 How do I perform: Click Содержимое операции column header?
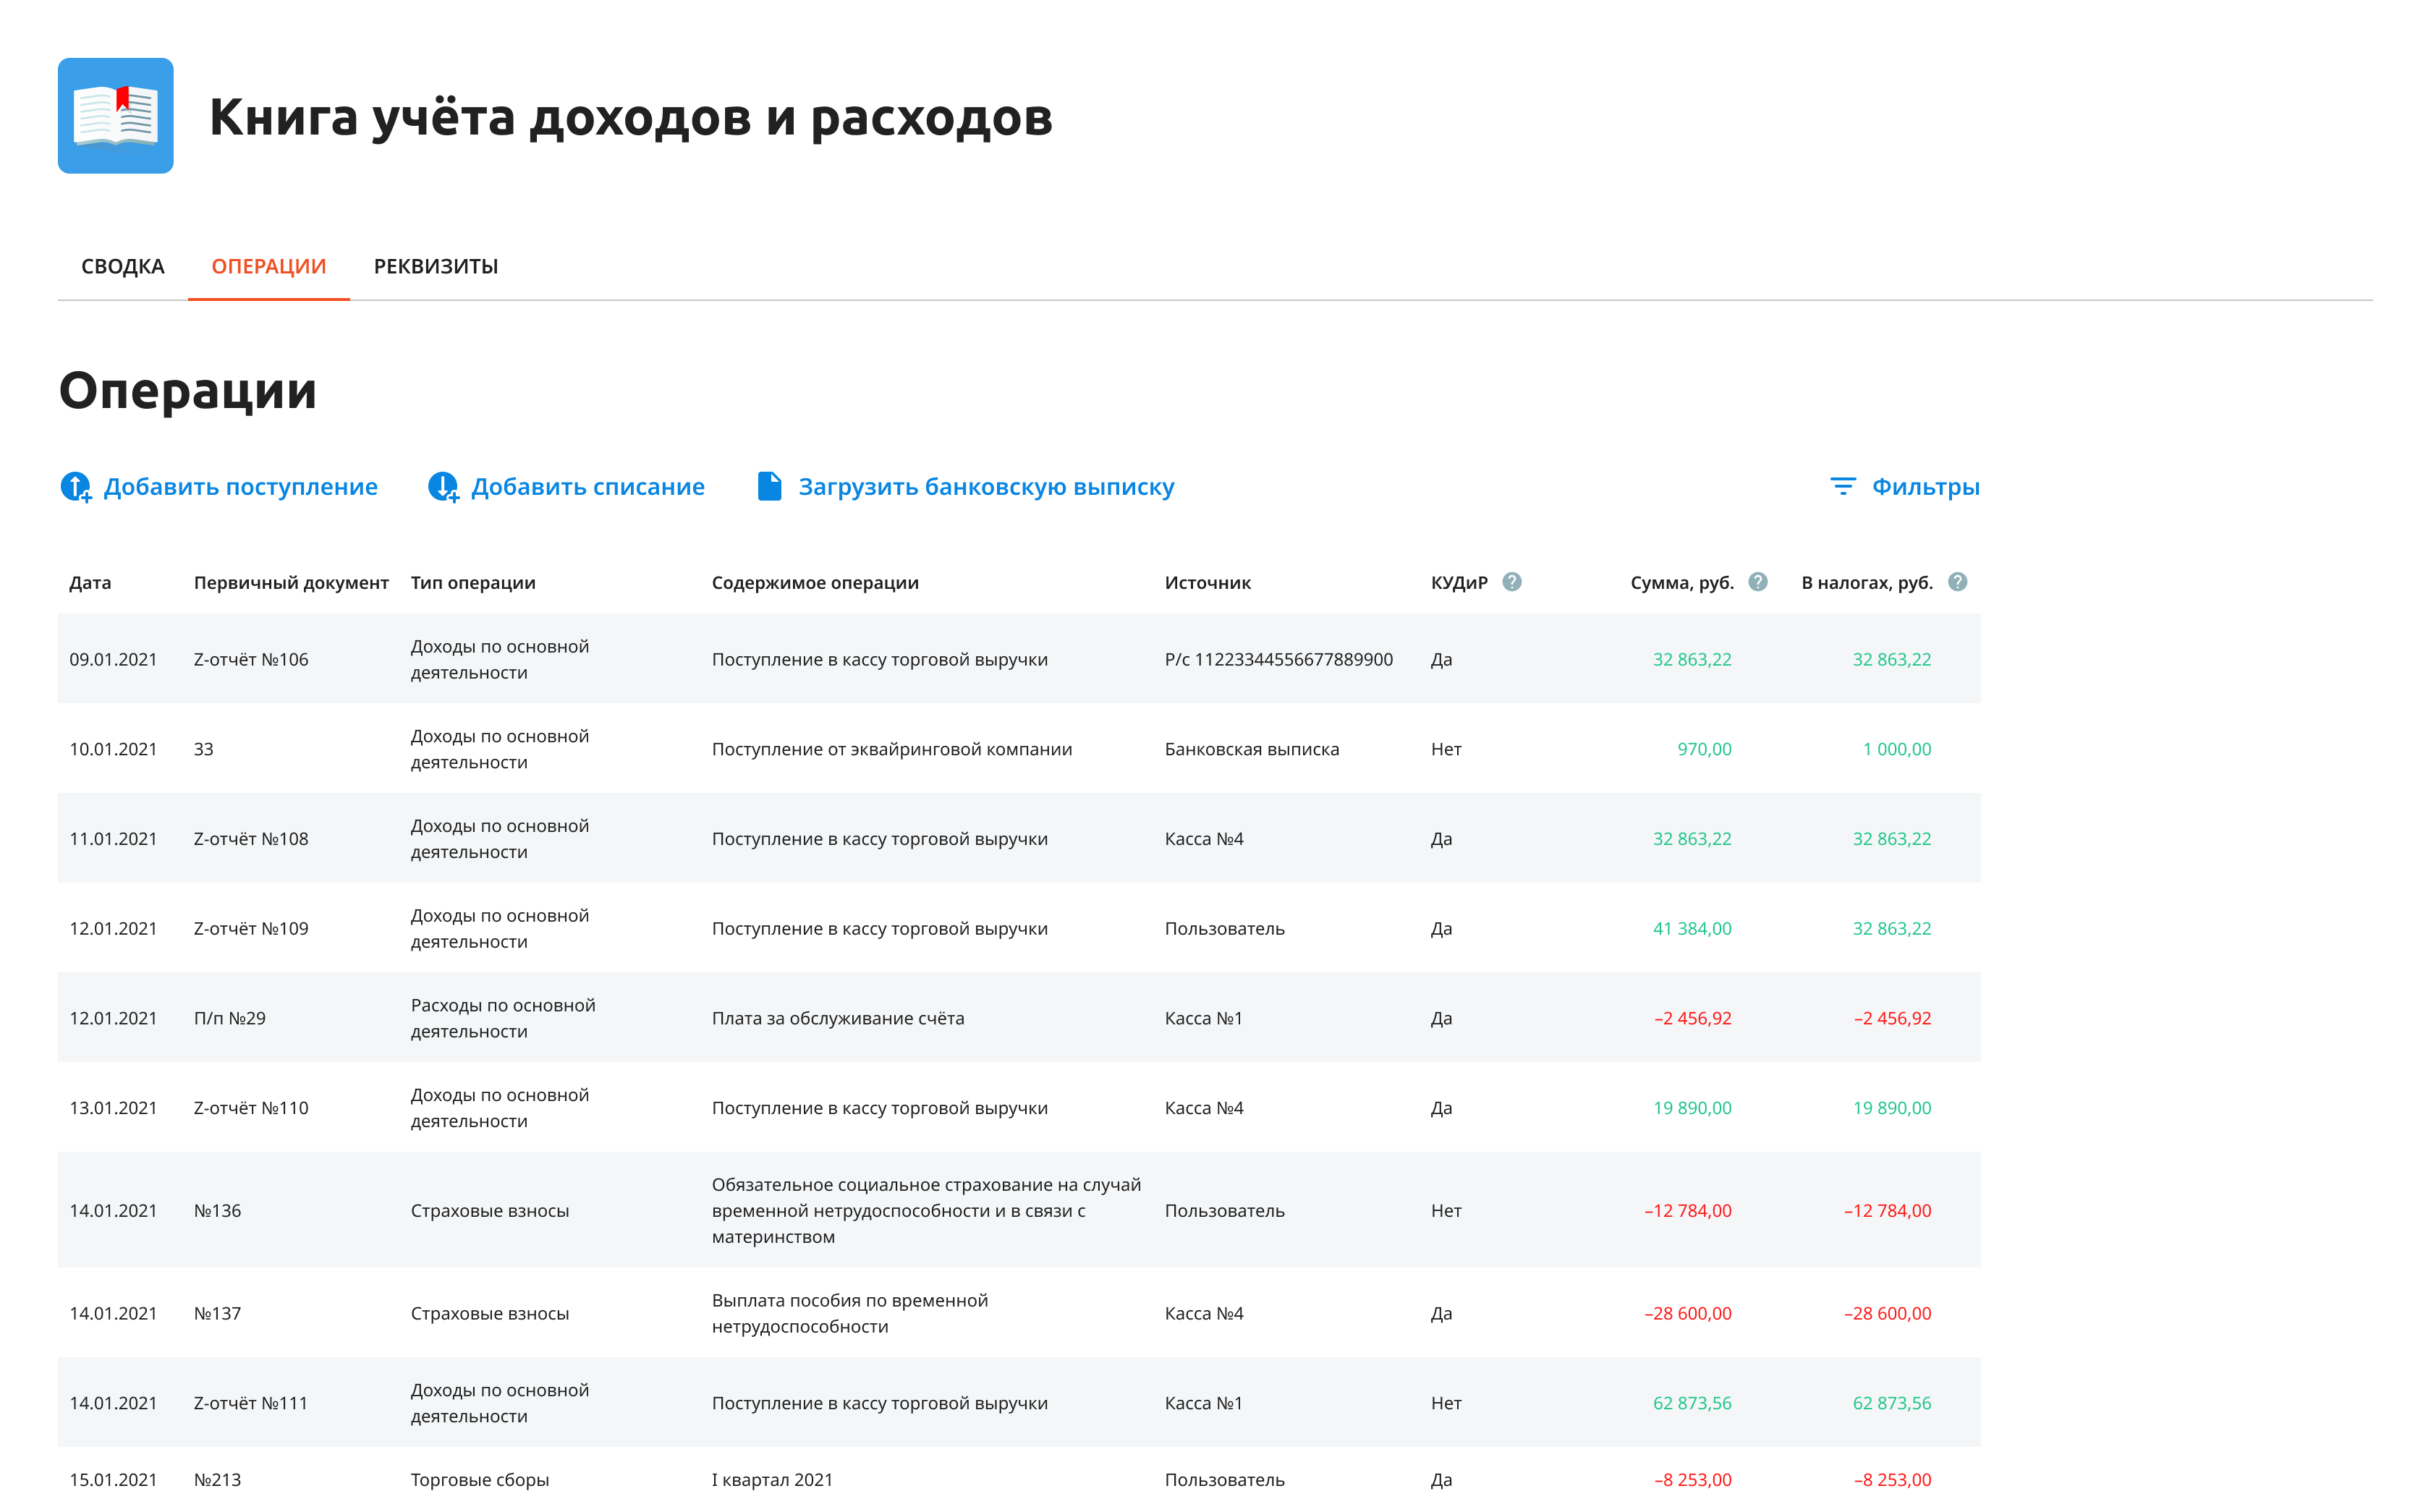815,583
